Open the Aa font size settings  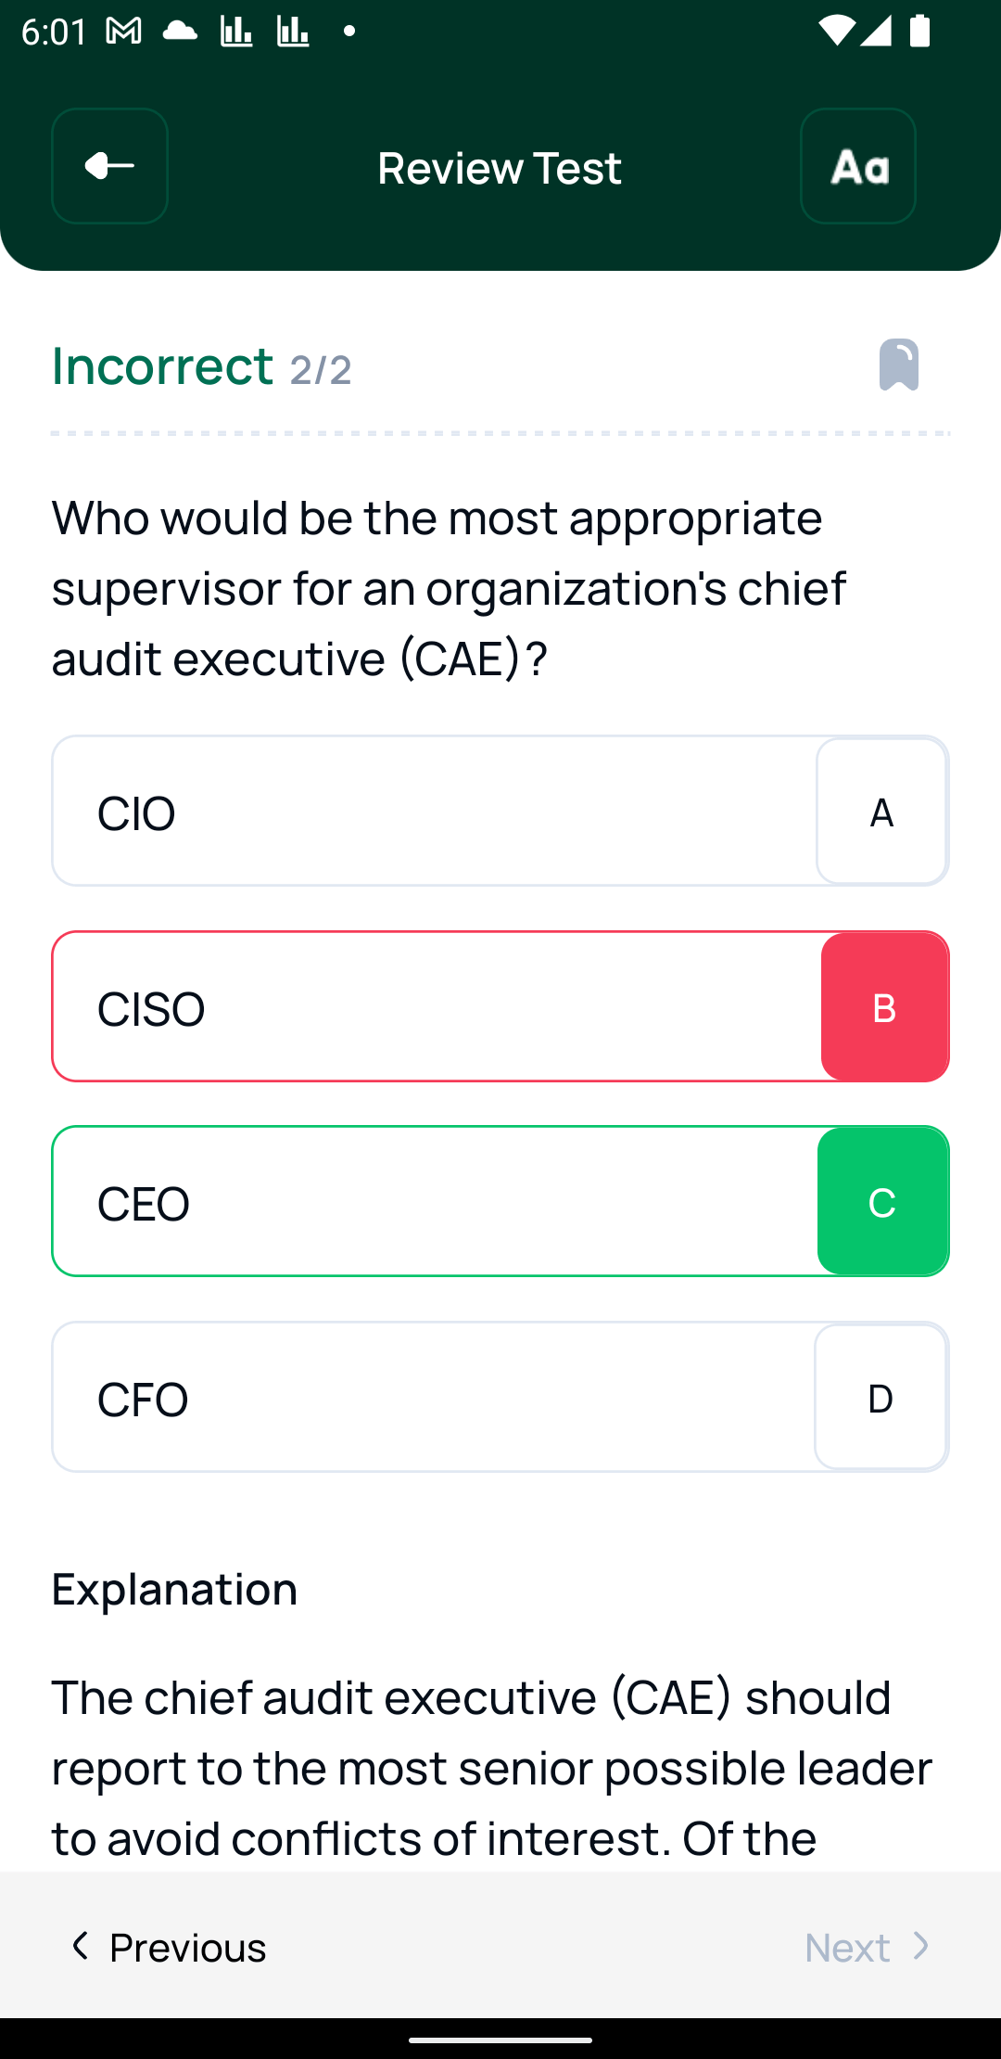click(858, 166)
